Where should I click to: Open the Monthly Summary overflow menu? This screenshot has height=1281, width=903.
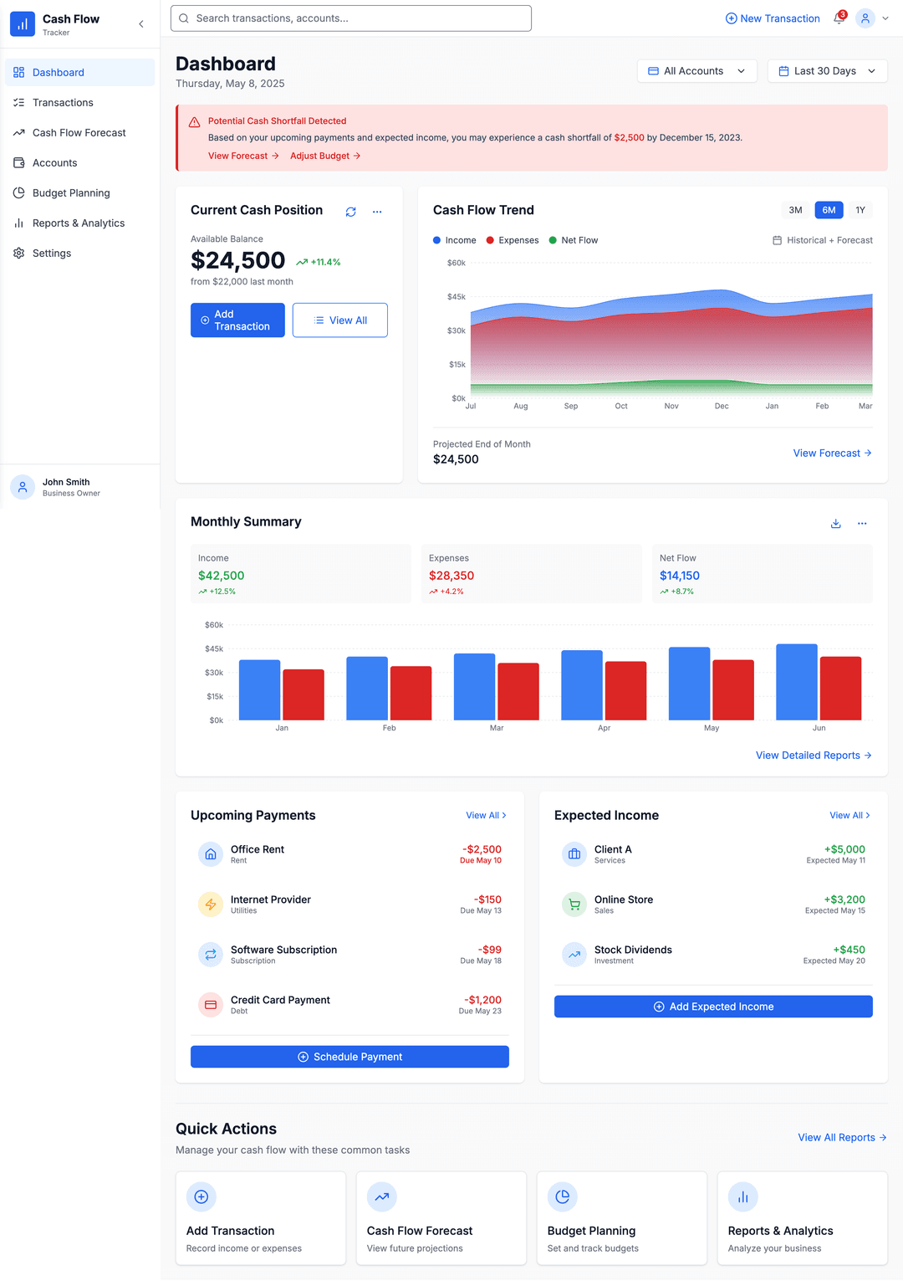click(x=862, y=522)
